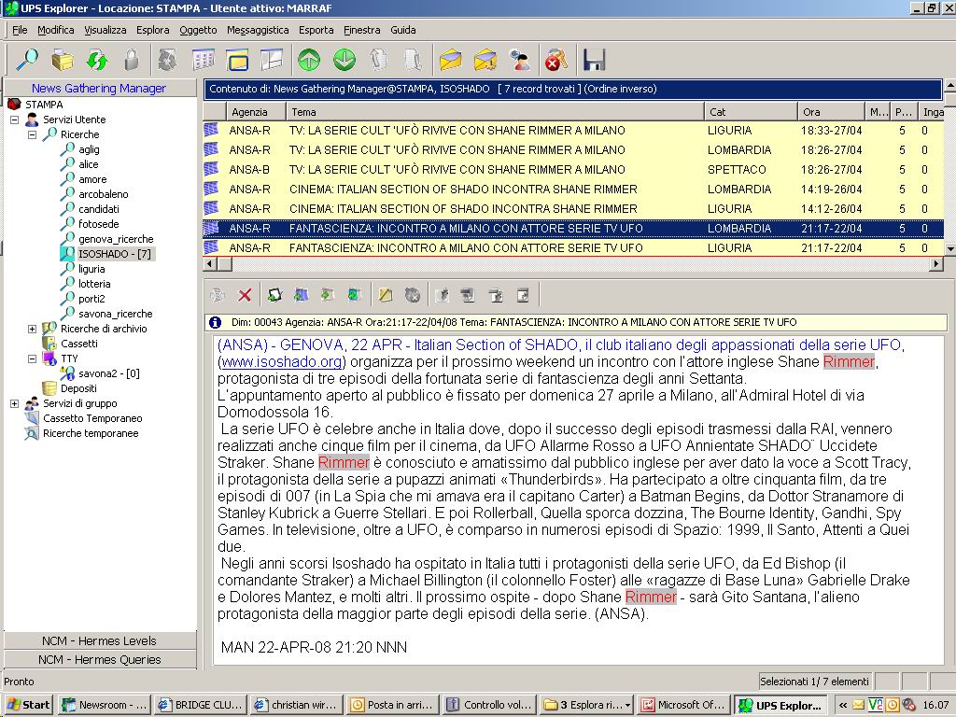956x717 pixels.
Task: Click the green refresh arrows toolbar icon
Action: coord(97,60)
